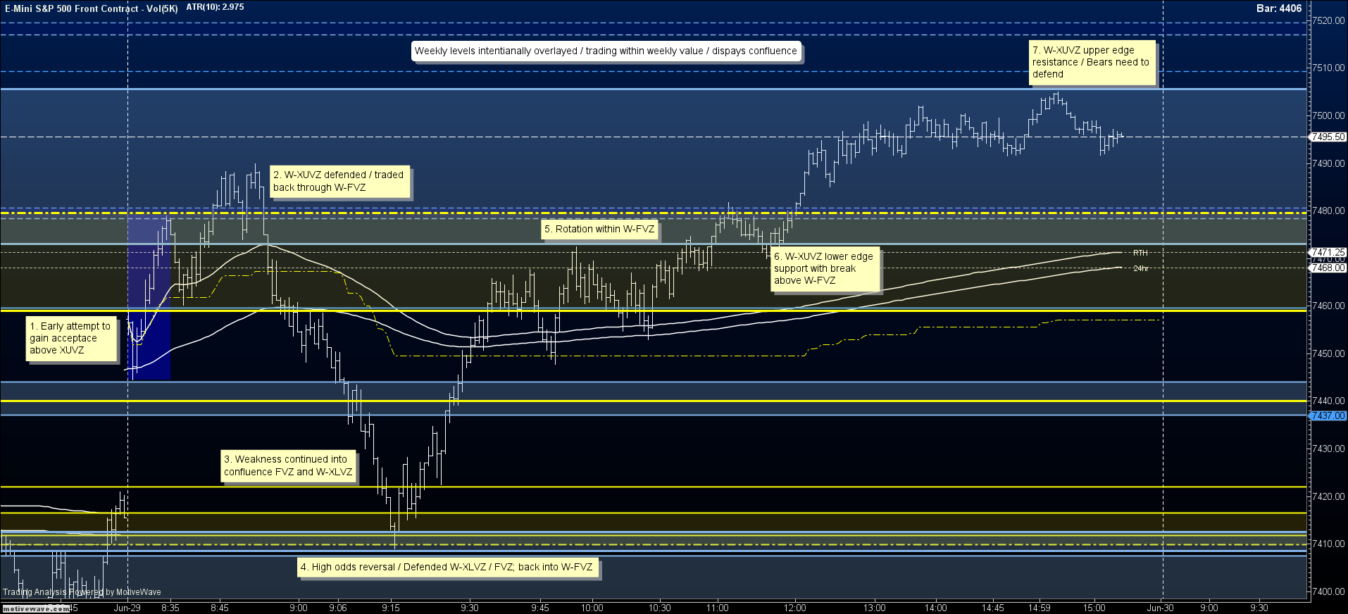Click the 7440.00 price axis label

[1328, 401]
